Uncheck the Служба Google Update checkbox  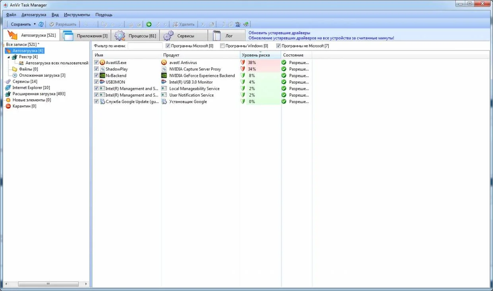[97, 101]
